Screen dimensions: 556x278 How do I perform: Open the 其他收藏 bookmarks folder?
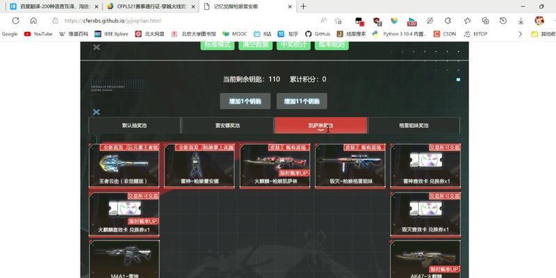point(543,34)
